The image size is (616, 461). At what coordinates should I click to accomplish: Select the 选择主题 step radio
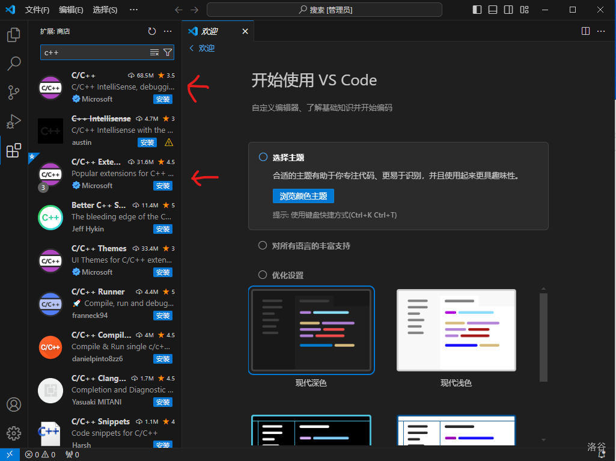(x=263, y=157)
